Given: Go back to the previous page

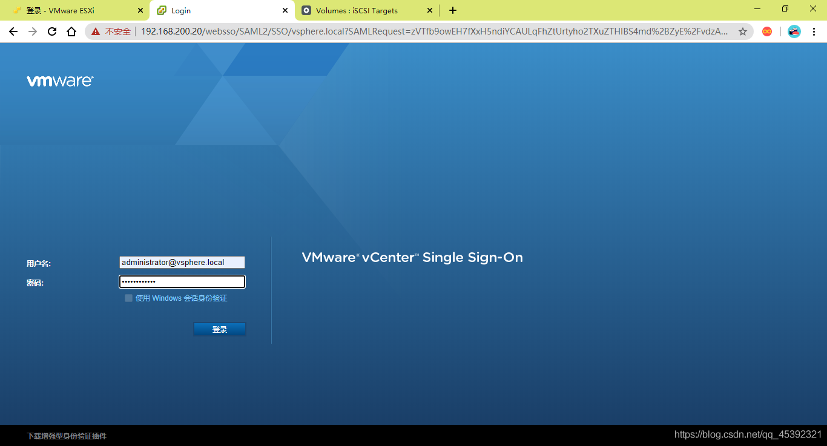Looking at the screenshot, I should click(13, 31).
